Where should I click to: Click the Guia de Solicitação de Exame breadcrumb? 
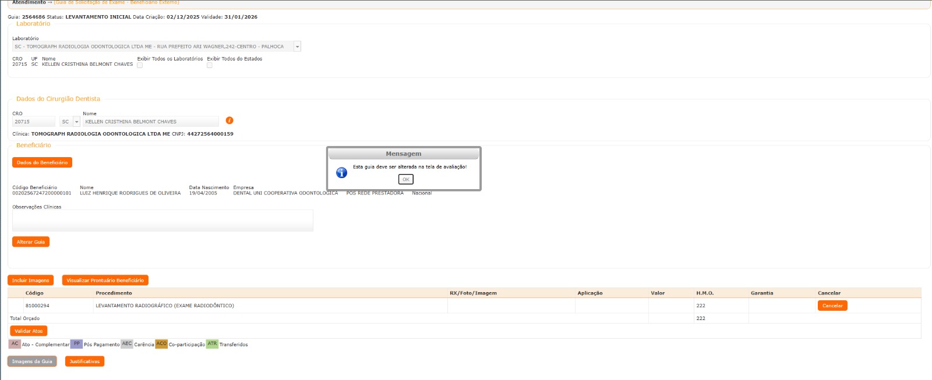pyautogui.click(x=116, y=2)
